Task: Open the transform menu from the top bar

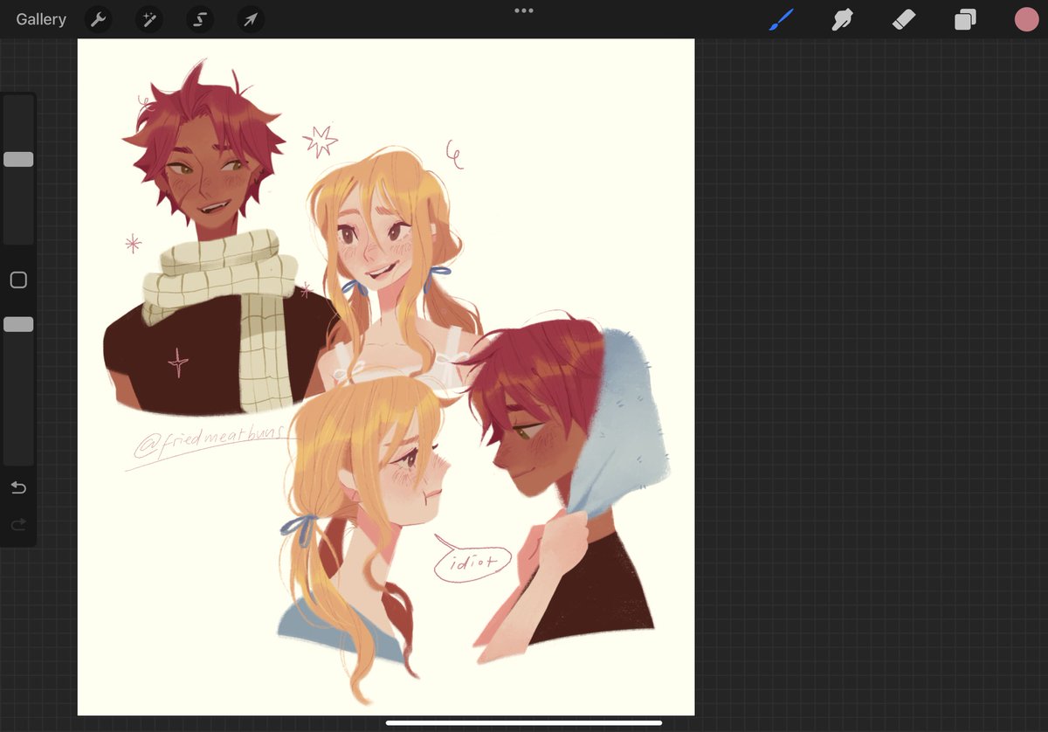Action: point(251,18)
